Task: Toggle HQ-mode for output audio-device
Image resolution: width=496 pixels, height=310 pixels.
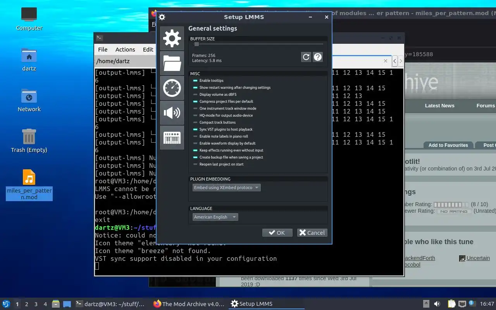Action: click(223, 115)
